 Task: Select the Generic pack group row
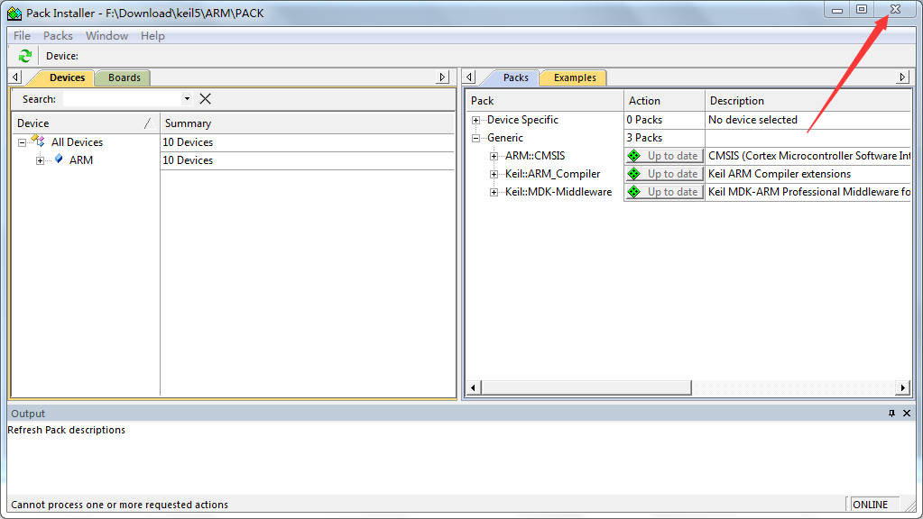pyautogui.click(x=504, y=138)
